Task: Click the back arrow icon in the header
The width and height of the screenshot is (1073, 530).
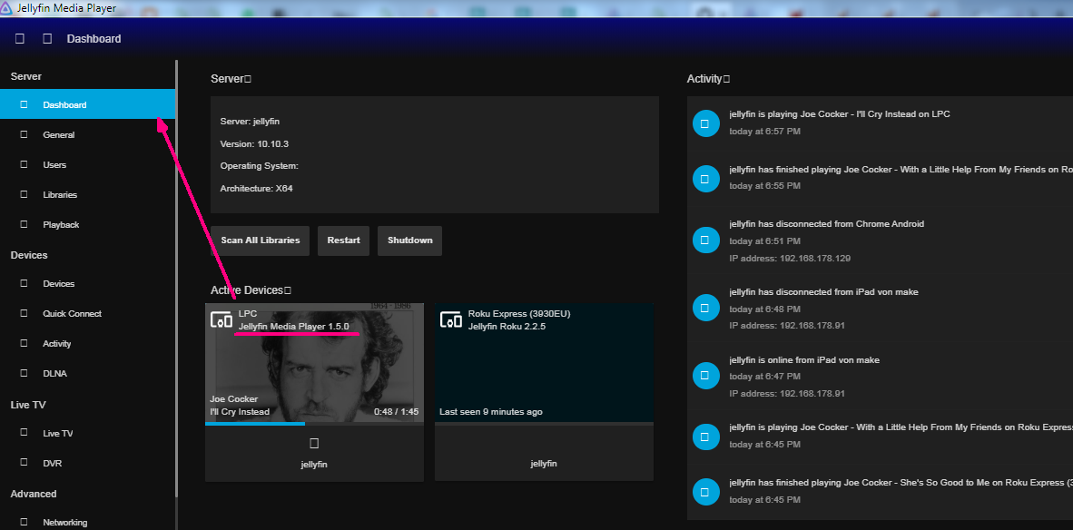Action: point(20,39)
